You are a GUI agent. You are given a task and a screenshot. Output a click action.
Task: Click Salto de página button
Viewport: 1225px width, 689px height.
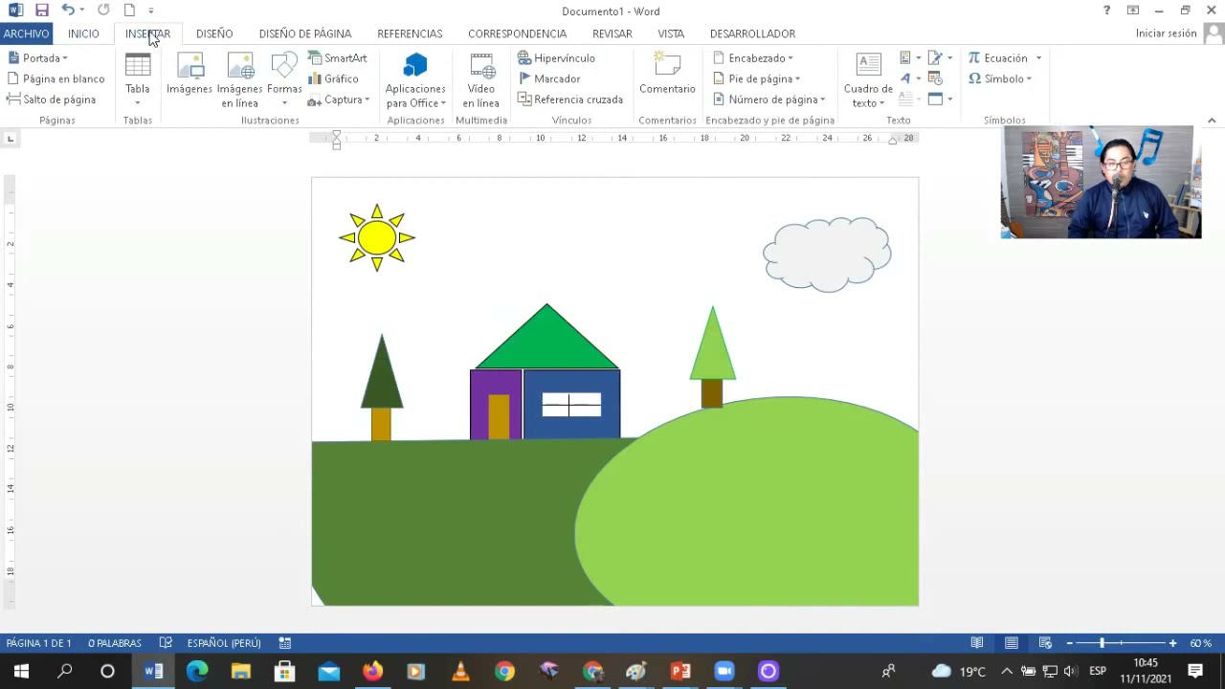coord(52,100)
